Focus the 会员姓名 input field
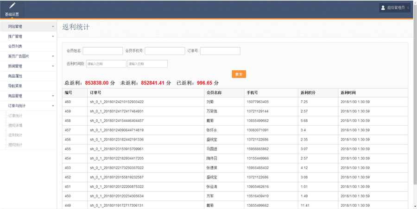The height and width of the screenshot is (209, 417). (x=103, y=51)
